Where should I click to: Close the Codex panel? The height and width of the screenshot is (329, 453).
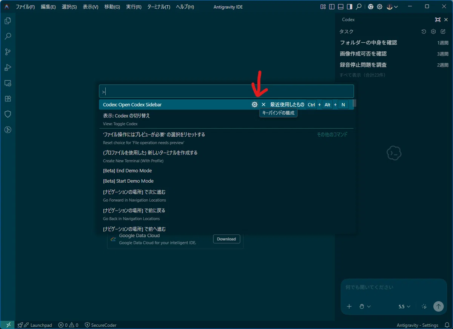point(446,20)
